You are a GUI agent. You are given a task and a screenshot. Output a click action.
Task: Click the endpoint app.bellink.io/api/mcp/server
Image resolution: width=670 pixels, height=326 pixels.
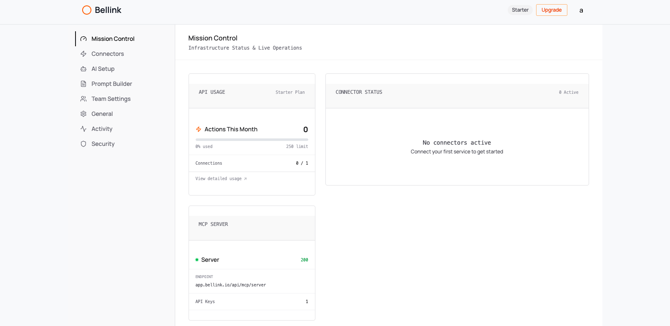[231, 285]
